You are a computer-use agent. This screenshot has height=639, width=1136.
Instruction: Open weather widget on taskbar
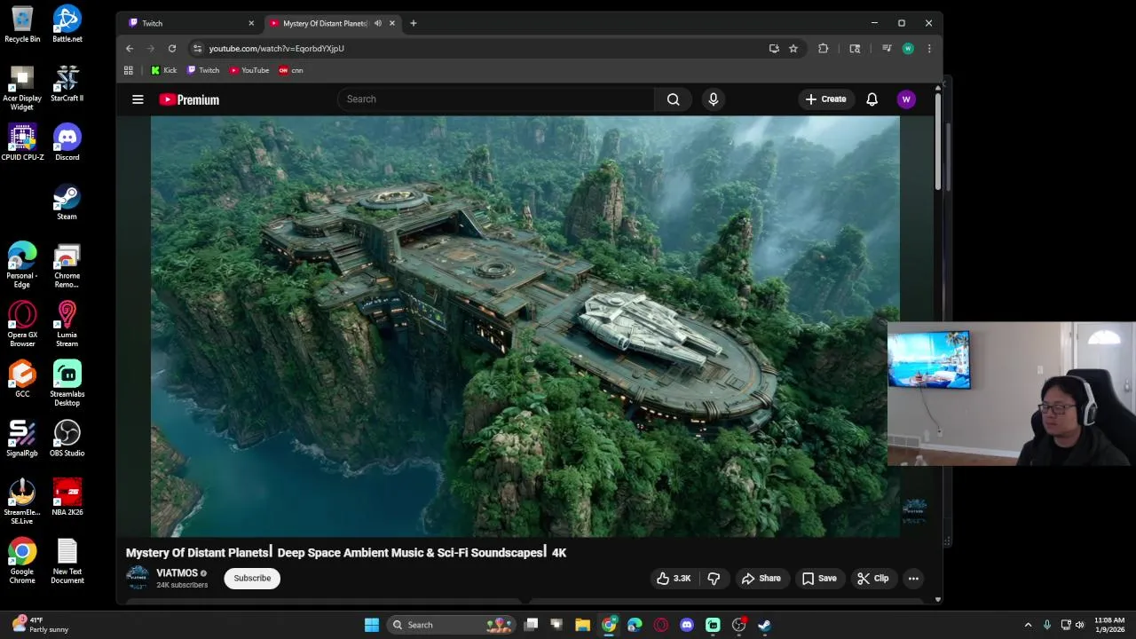pyautogui.click(x=41, y=625)
